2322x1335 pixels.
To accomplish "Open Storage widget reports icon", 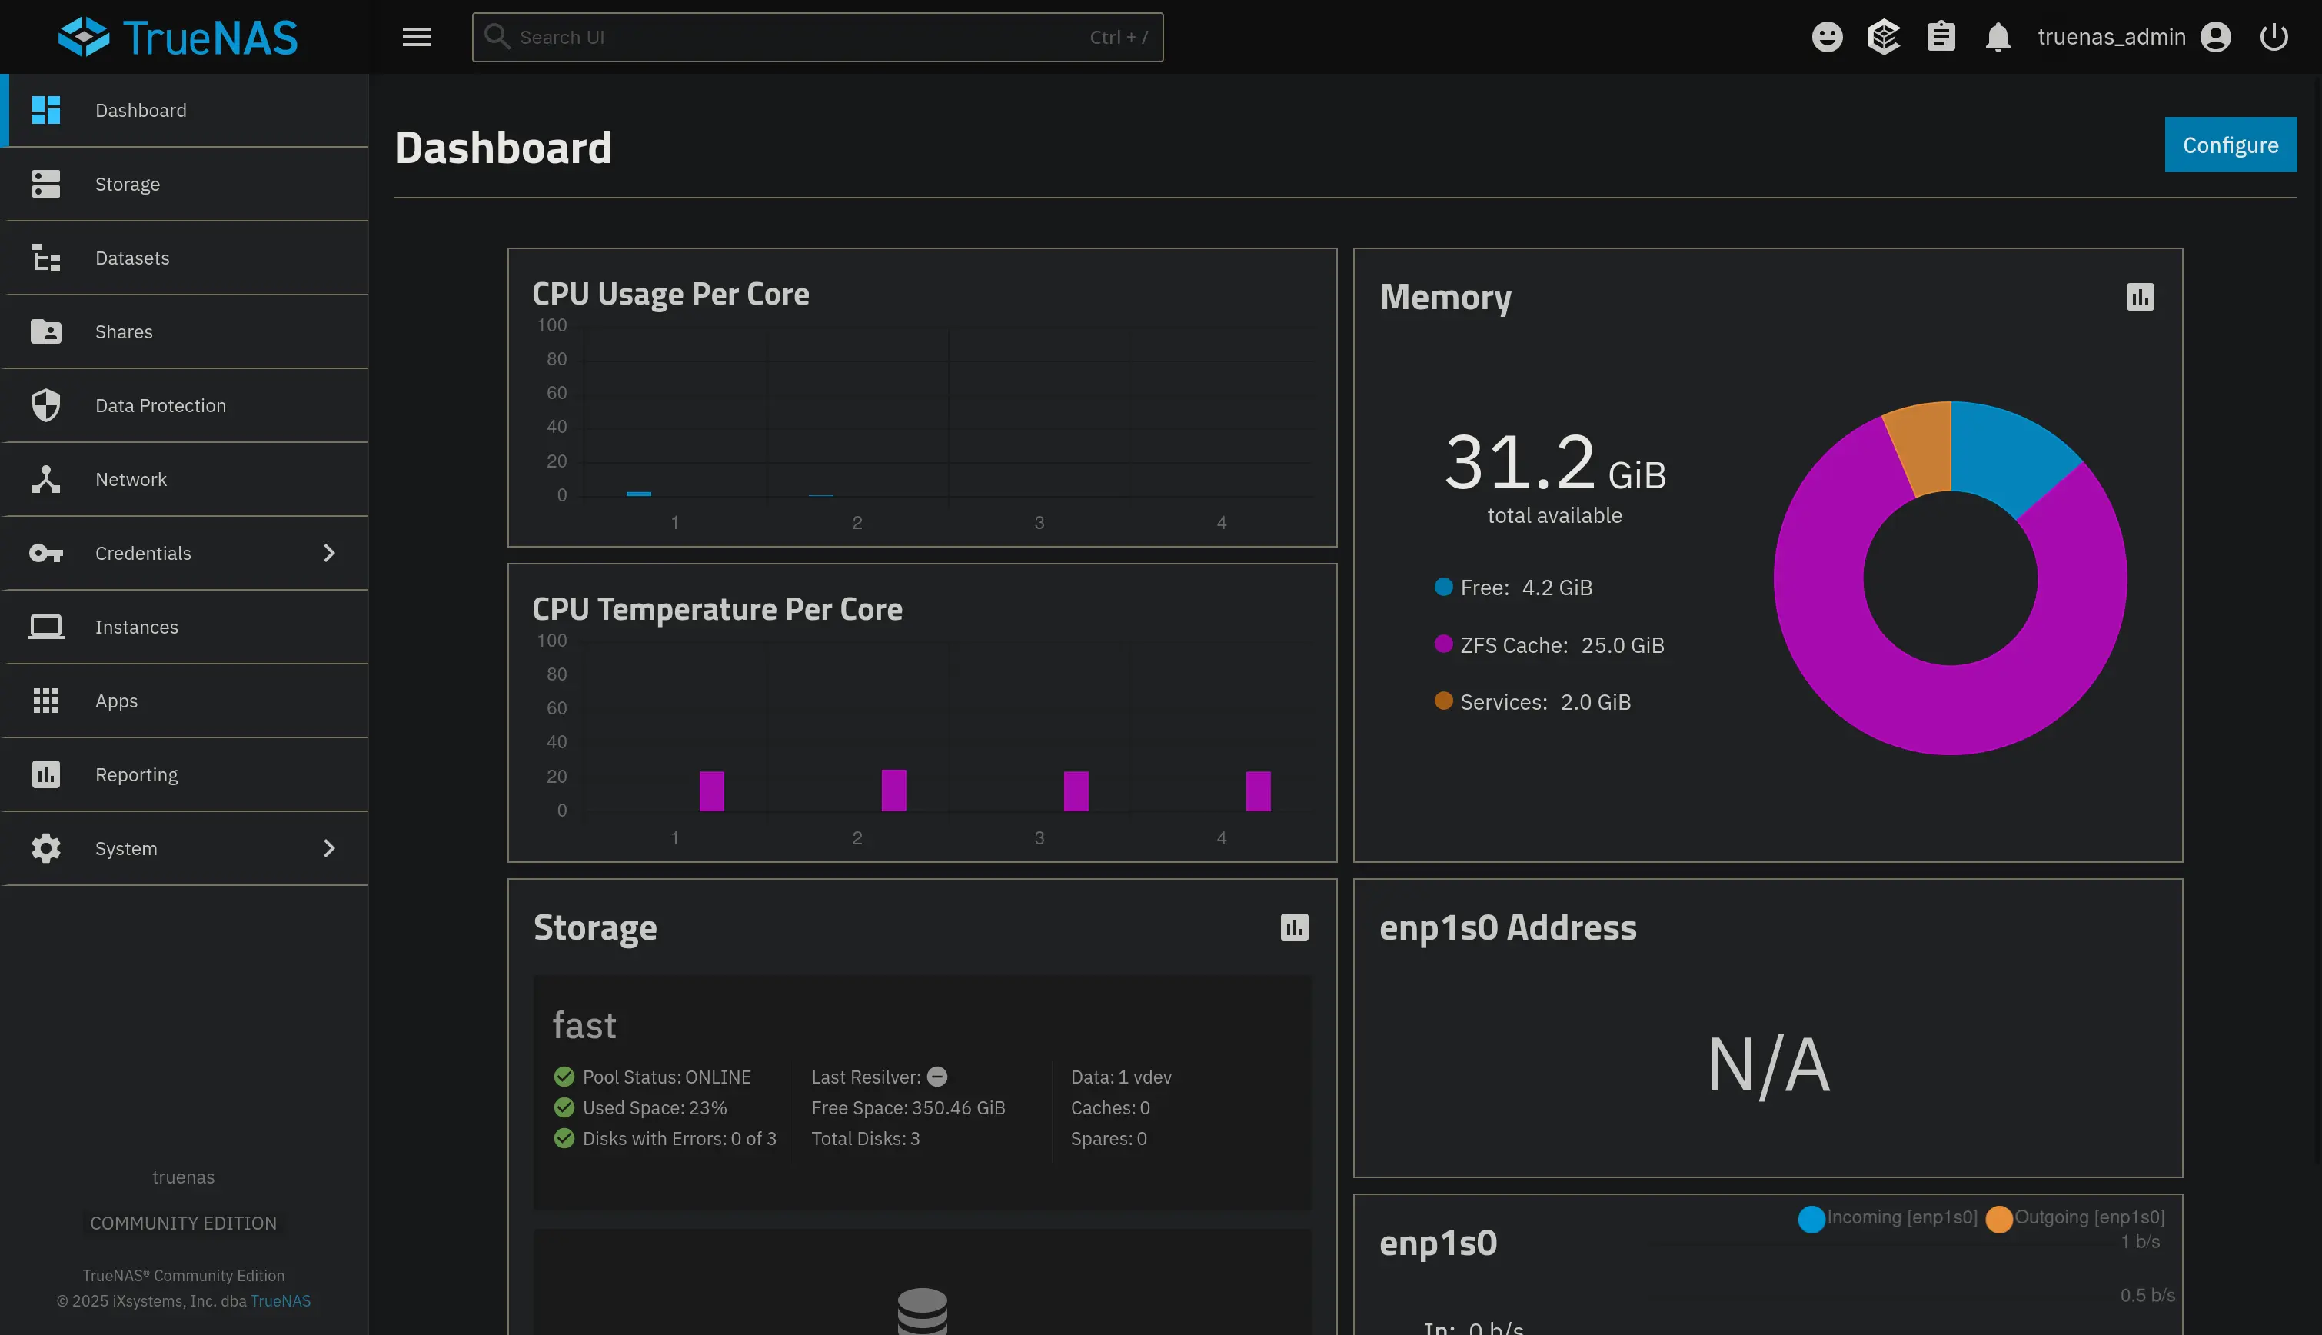I will 1294,927.
